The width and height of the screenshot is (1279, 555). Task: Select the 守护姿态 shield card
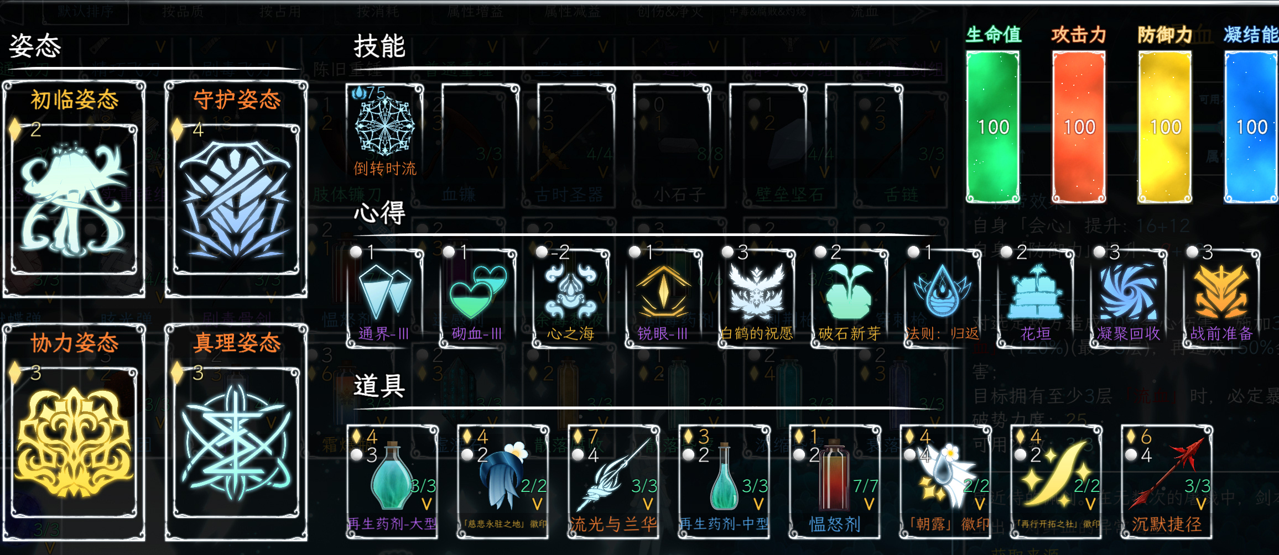236,189
